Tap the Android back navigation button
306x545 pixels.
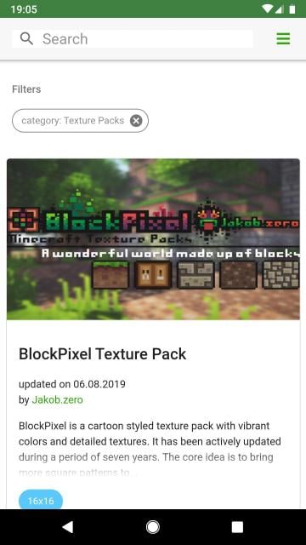click(x=68, y=527)
